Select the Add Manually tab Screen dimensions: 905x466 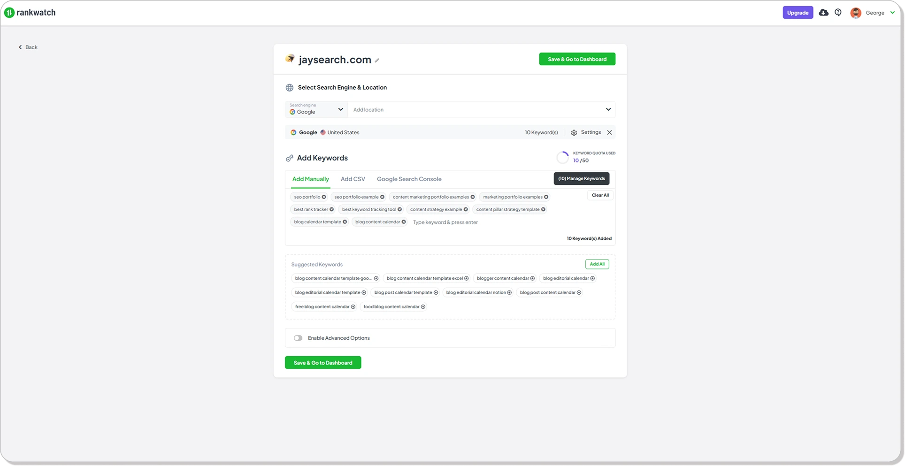pyautogui.click(x=311, y=179)
